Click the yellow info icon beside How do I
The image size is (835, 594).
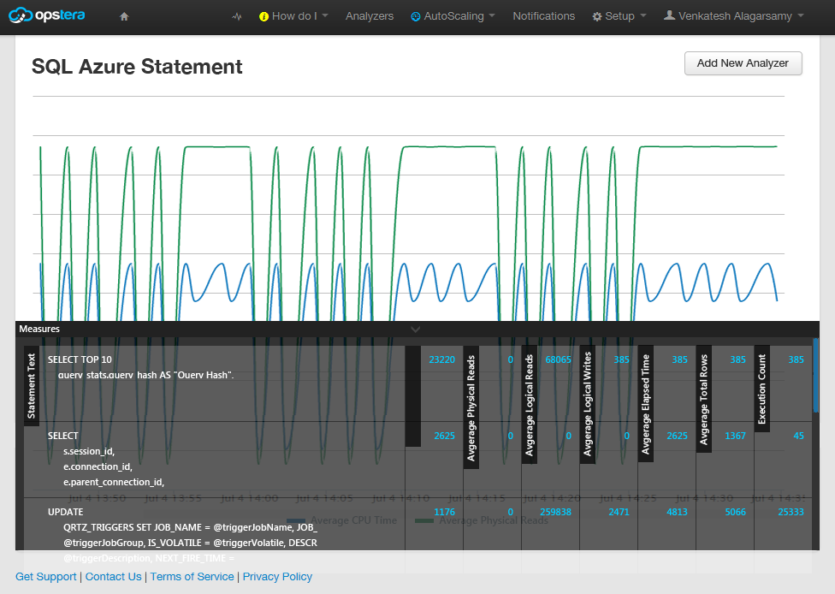pyautogui.click(x=264, y=16)
